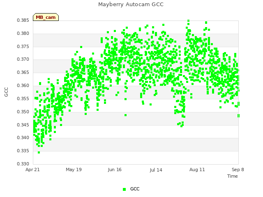Click the lowest data point below 0.335
Screen dimensions: 263x197
pyautogui.click(x=39, y=152)
